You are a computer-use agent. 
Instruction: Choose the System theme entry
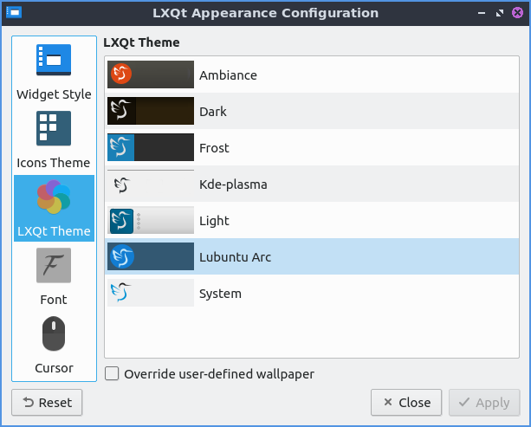pyautogui.click(x=220, y=294)
